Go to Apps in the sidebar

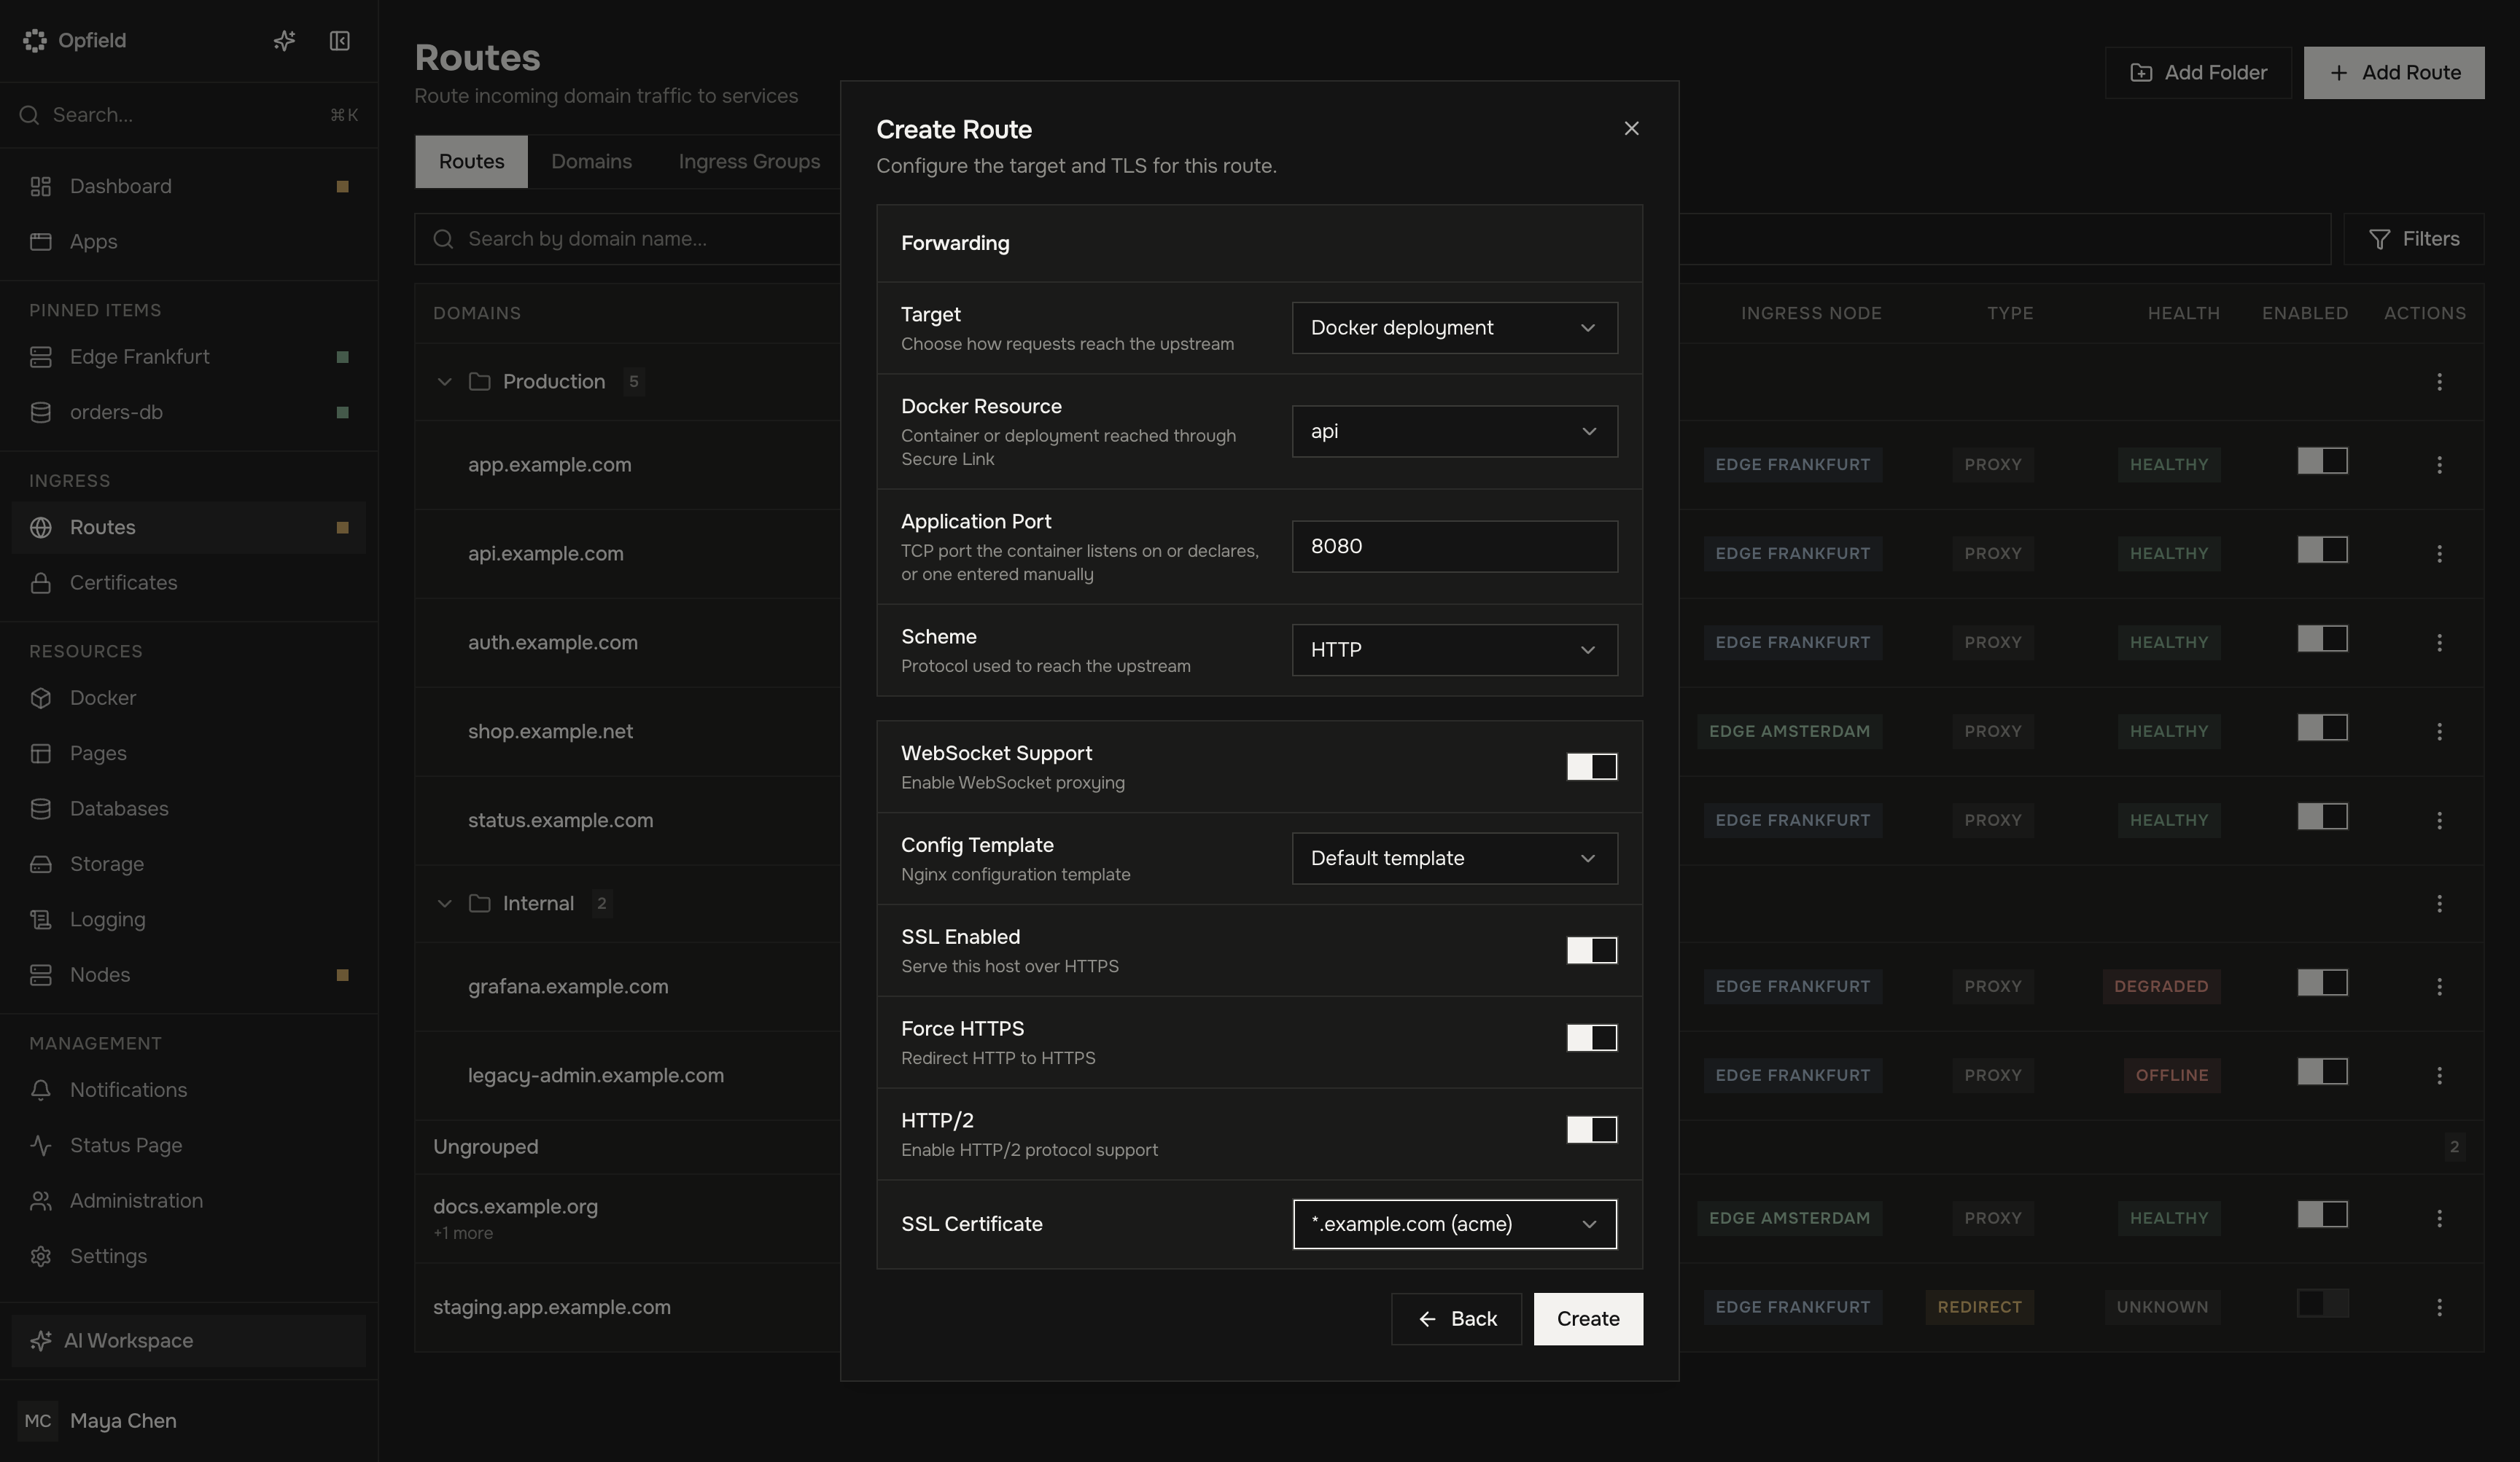(188, 242)
